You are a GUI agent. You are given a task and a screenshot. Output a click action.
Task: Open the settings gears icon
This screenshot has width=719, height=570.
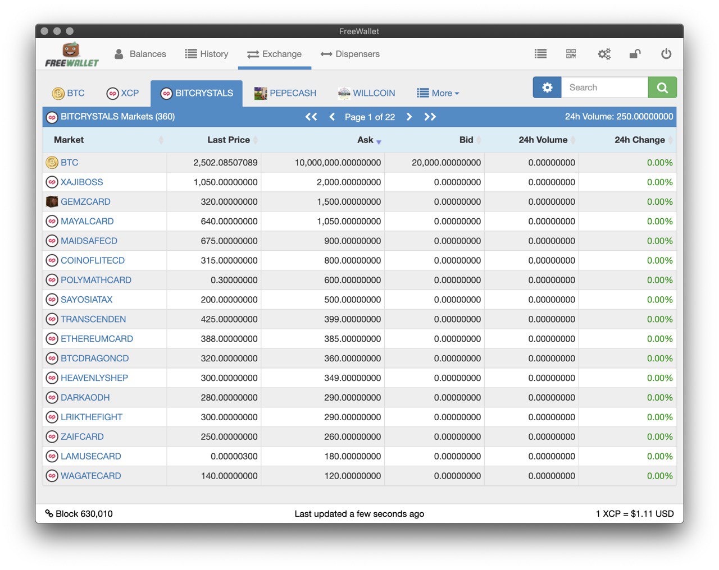pos(604,54)
